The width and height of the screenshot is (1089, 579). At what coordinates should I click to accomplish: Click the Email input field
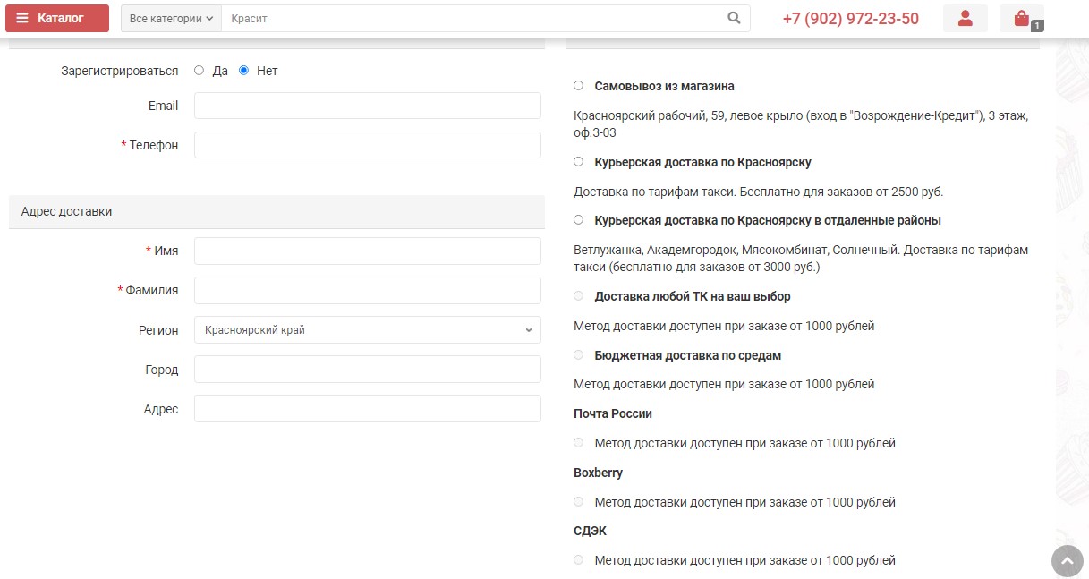click(367, 106)
